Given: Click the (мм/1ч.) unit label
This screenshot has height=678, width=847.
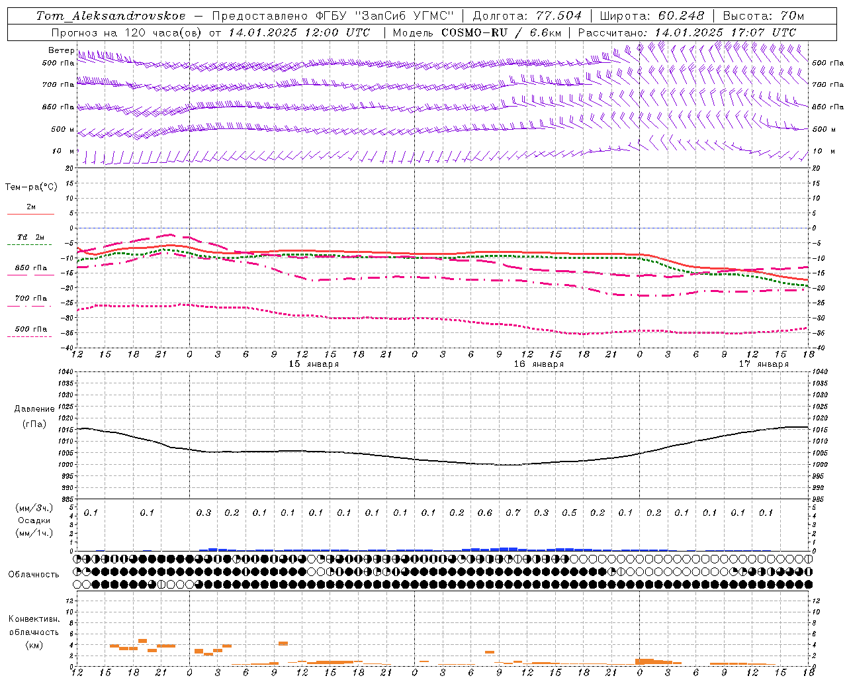Looking at the screenshot, I should coord(34,534).
